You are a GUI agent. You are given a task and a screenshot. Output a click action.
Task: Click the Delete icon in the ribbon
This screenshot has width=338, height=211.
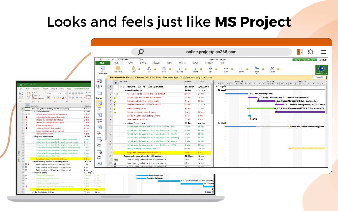tap(272, 69)
